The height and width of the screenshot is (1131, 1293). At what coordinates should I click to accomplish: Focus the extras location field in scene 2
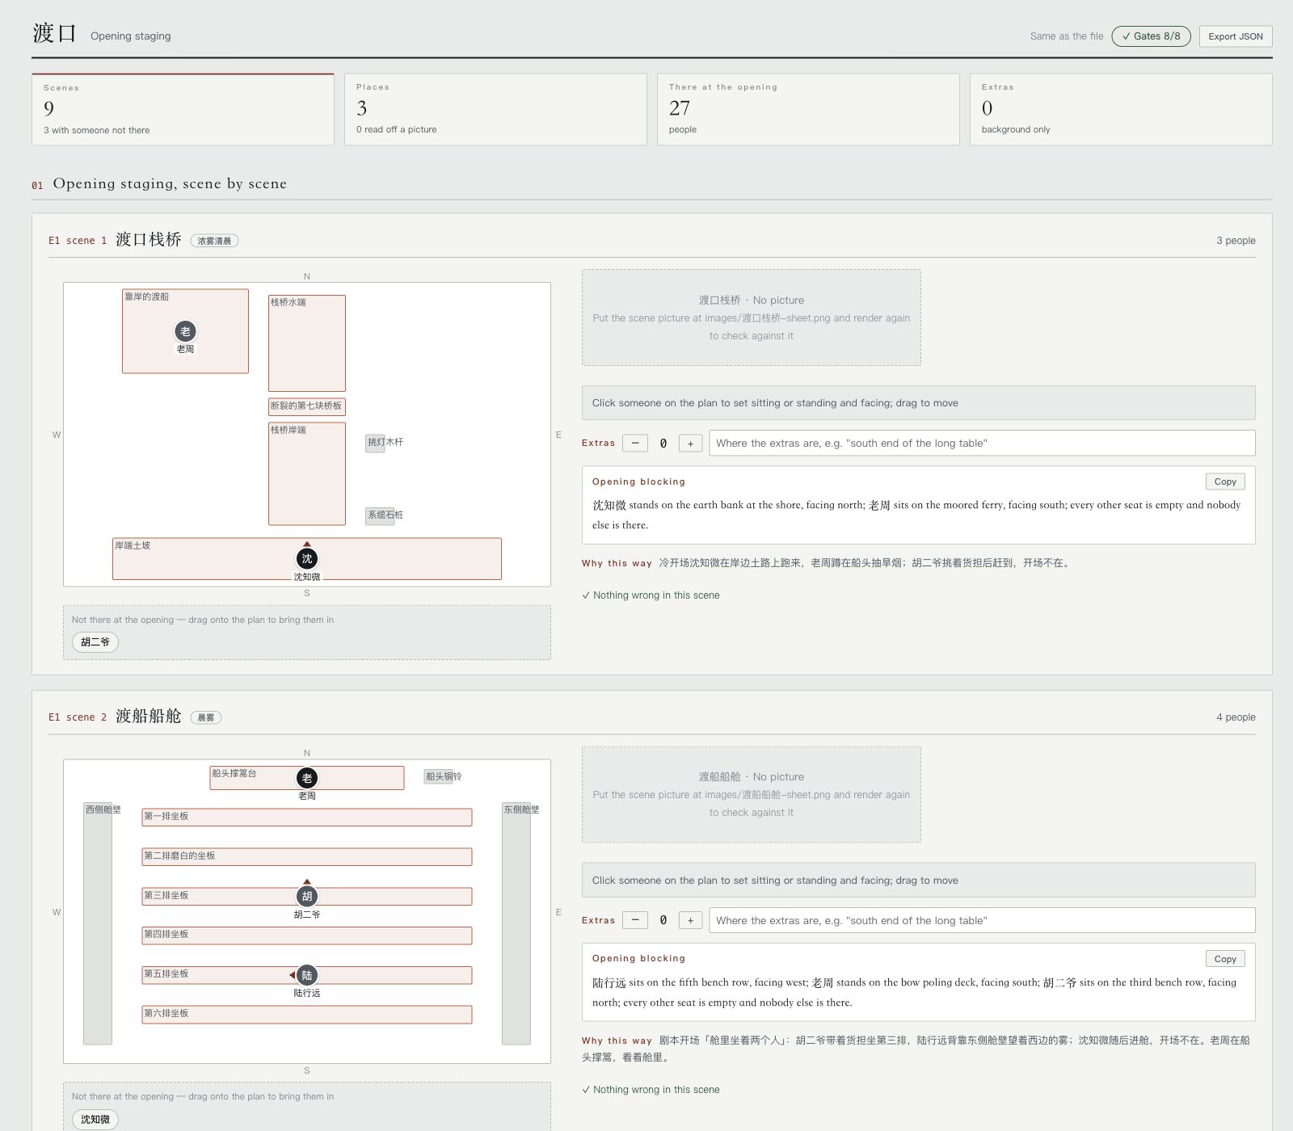pos(982,920)
